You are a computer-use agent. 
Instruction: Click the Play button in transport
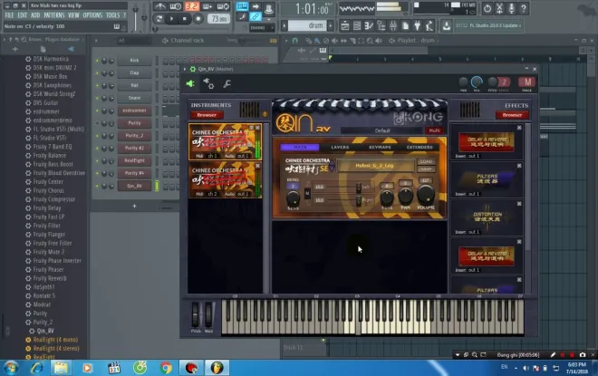click(x=171, y=18)
